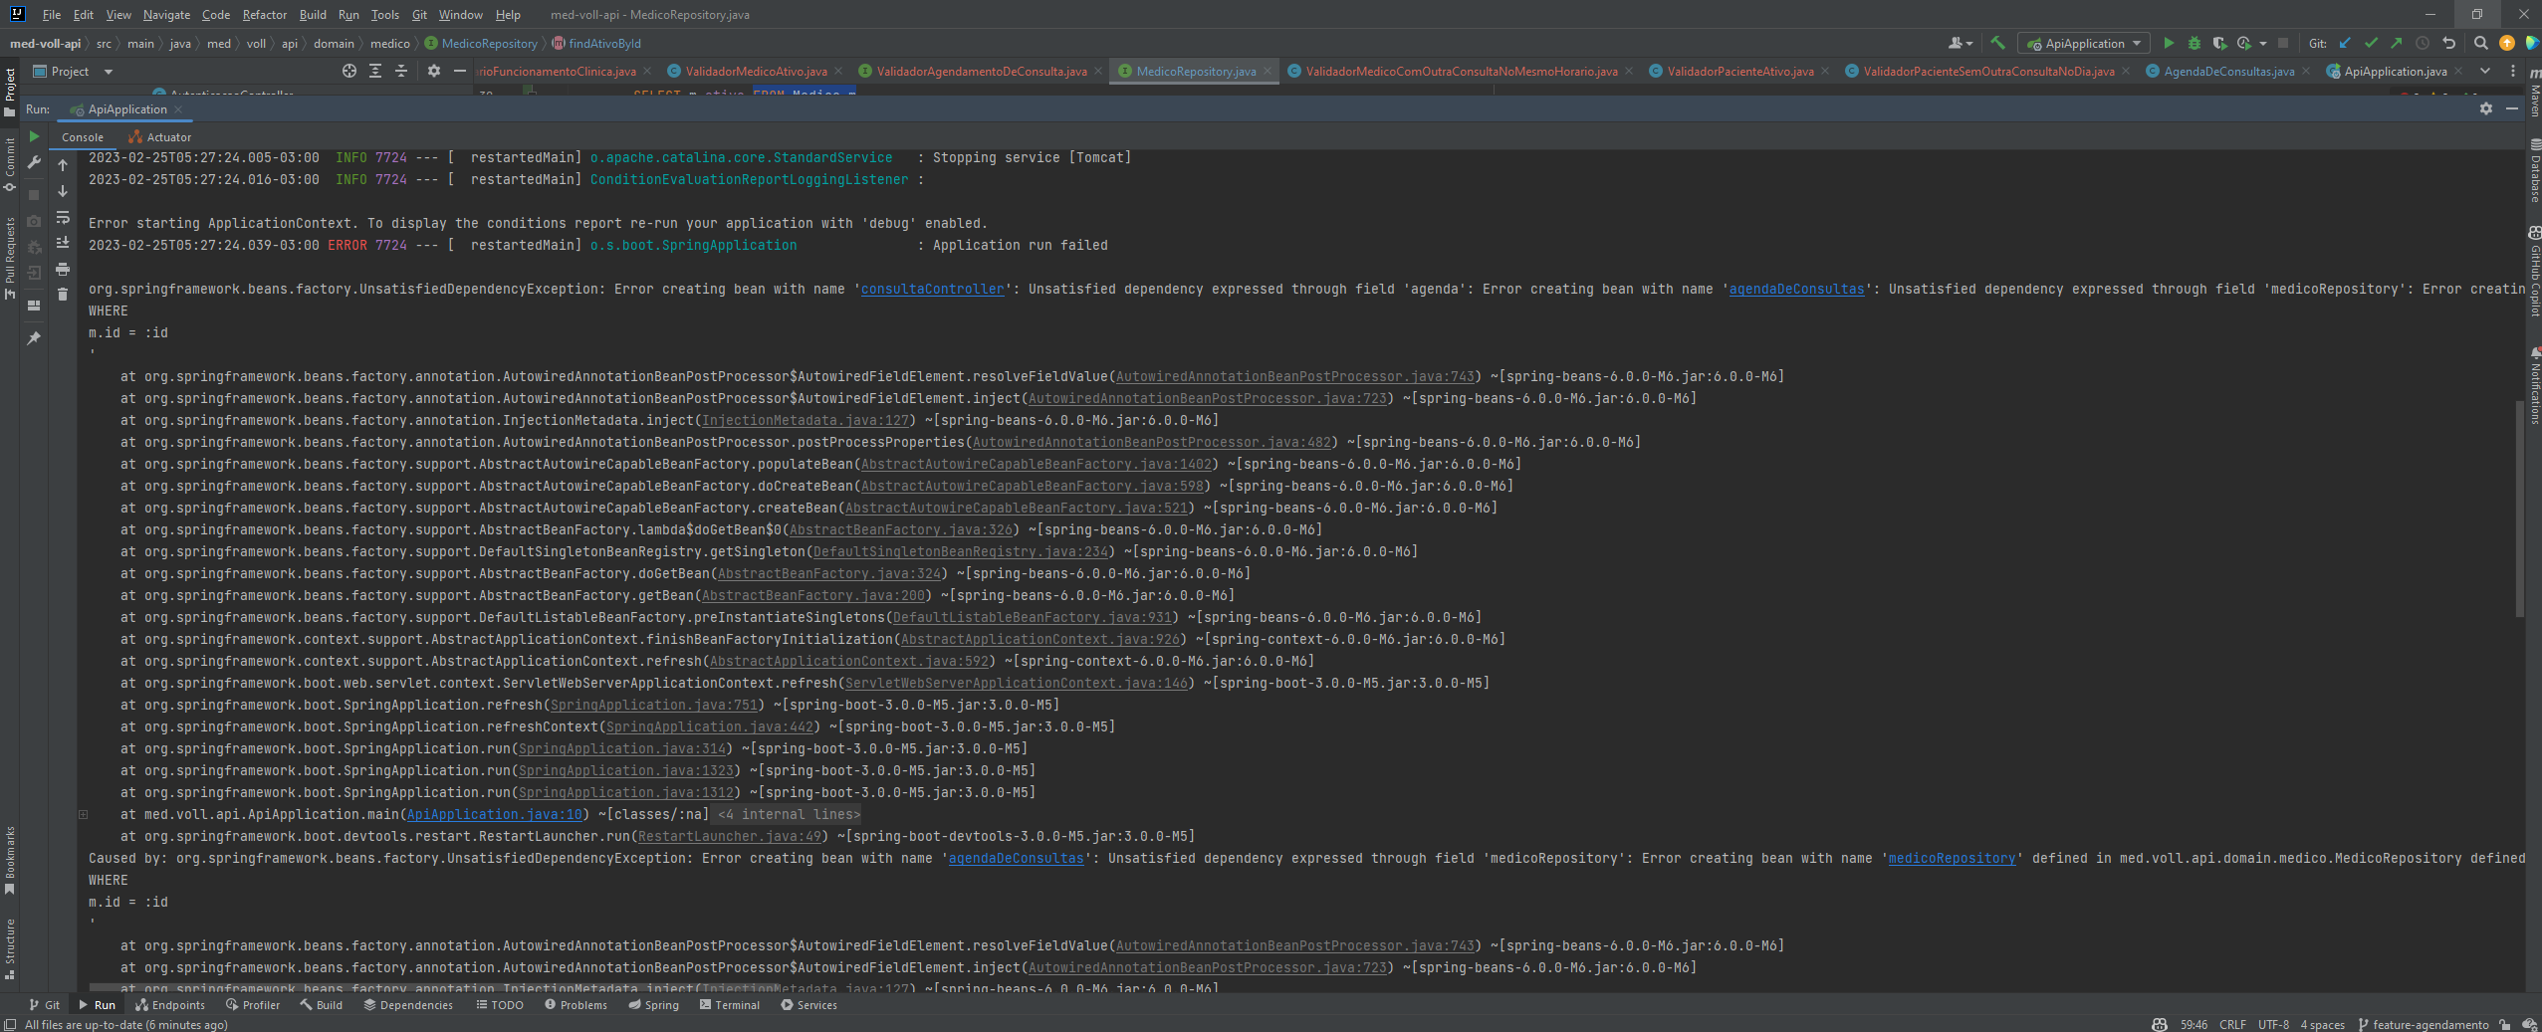The width and height of the screenshot is (2542, 1032).
Task: Open profiler run options dropdown arrow
Action: pos(2263,44)
